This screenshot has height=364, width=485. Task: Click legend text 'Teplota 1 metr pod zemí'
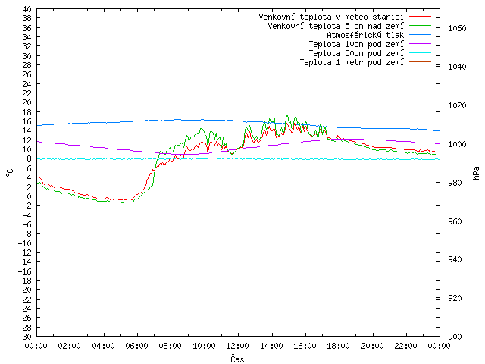(352, 62)
